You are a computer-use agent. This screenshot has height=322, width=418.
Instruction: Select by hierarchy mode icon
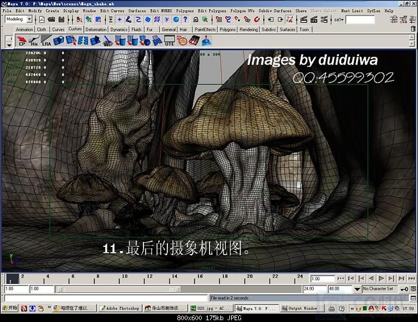coord(79,20)
